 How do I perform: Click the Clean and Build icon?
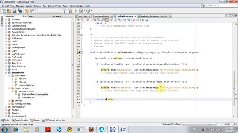click(70, 11)
